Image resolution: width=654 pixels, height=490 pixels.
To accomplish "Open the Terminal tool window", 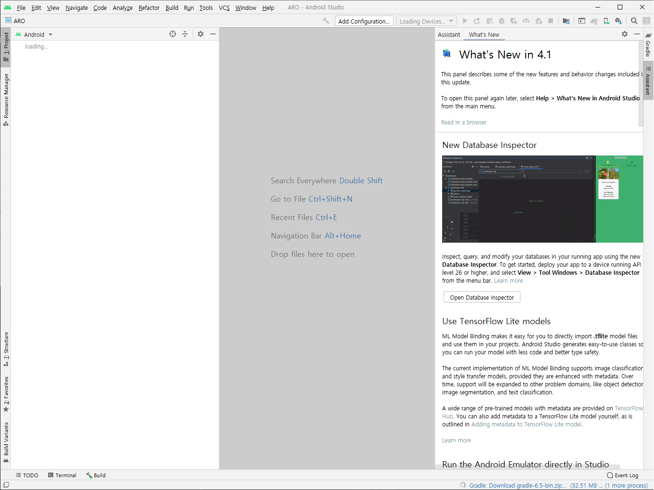I will pyautogui.click(x=62, y=475).
